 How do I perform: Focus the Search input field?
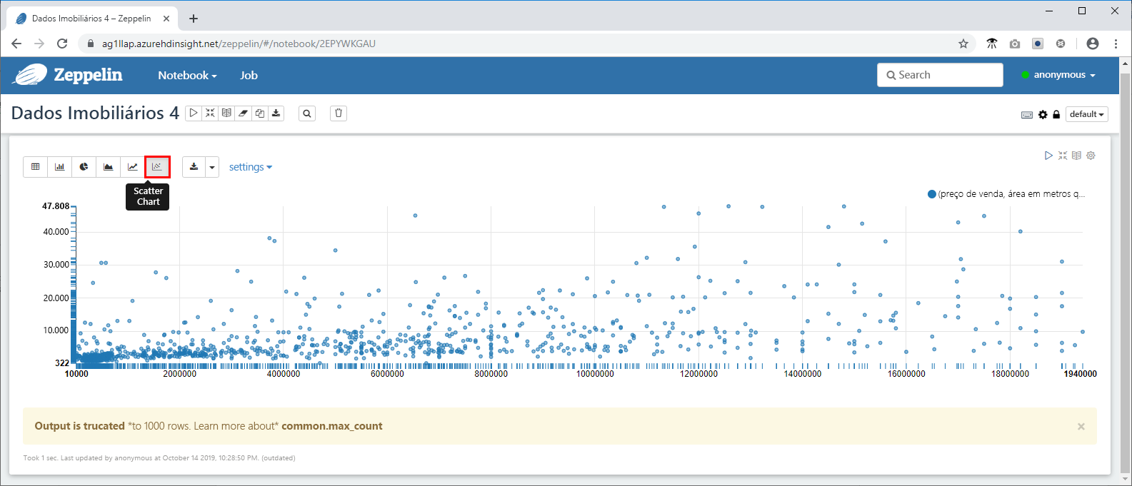coord(940,75)
